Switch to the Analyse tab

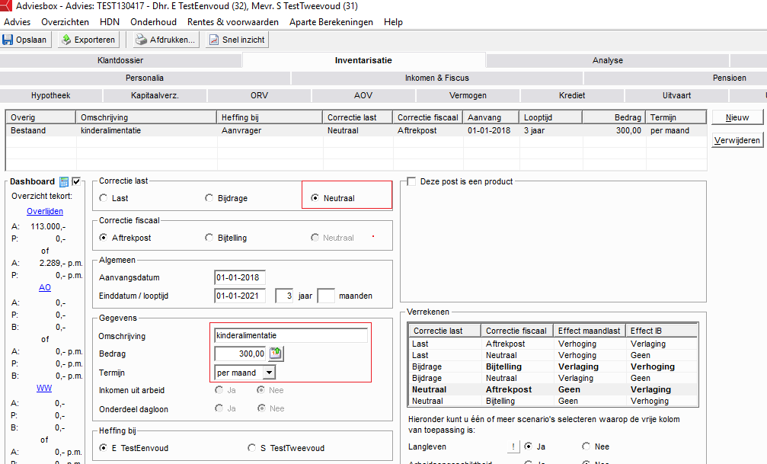point(608,60)
